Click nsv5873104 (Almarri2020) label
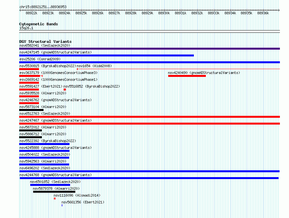This screenshot has height=218, width=289. [x=43, y=107]
